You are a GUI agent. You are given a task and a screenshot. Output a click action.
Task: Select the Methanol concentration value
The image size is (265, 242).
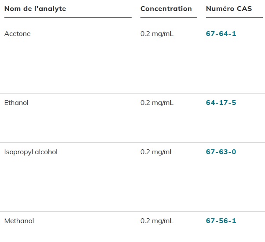(x=157, y=221)
